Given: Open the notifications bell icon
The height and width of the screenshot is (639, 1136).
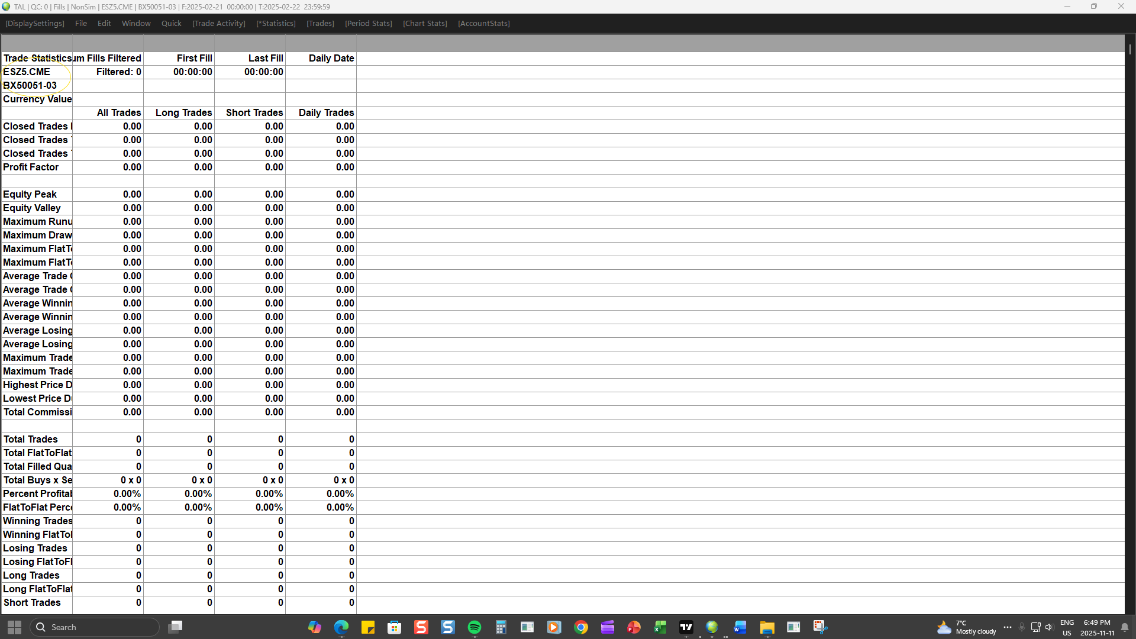Looking at the screenshot, I should tap(1125, 627).
